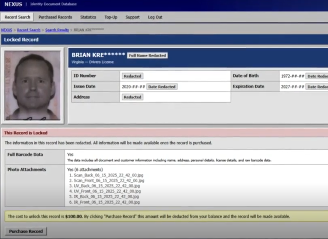Image resolution: width=328 pixels, height=239 pixels.
Task: Open the Statistics menu item
Action: 88,17
